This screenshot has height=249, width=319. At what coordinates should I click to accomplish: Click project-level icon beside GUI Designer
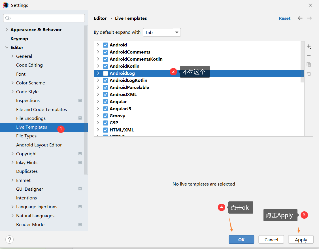pyautogui.click(x=80, y=189)
